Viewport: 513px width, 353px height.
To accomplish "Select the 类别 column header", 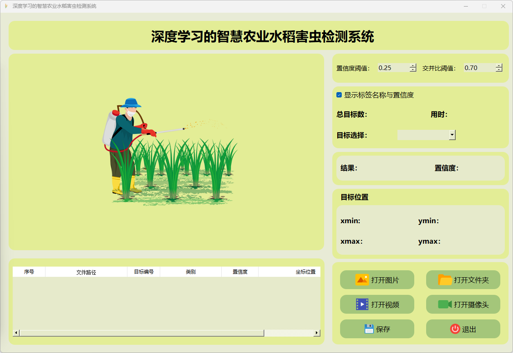I will click(191, 272).
